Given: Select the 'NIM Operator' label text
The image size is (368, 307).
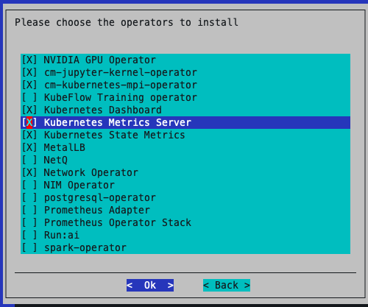Looking at the screenshot, I should tap(79, 186).
